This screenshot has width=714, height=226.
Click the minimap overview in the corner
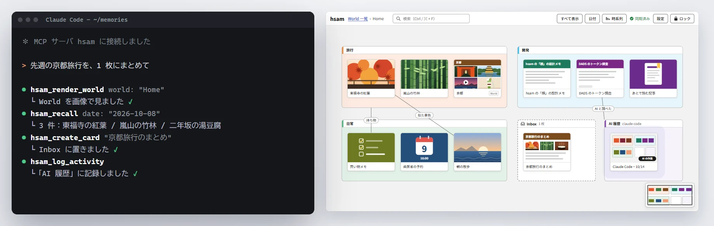click(x=670, y=195)
